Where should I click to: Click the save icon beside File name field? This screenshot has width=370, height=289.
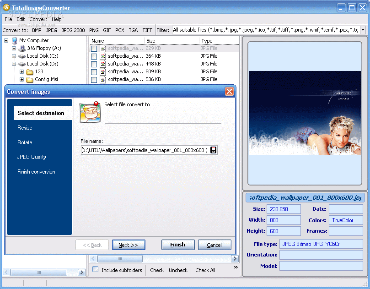(x=213, y=150)
